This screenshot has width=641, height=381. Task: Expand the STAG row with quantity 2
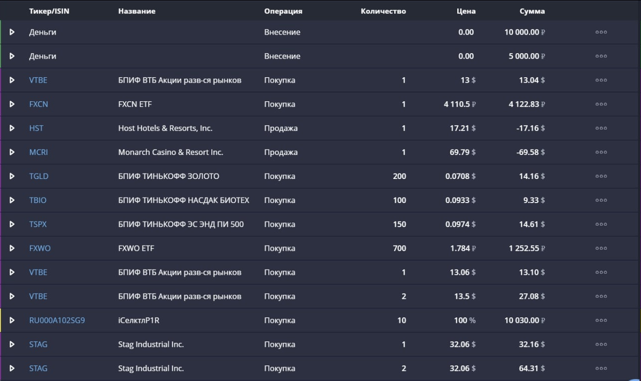[x=12, y=369]
